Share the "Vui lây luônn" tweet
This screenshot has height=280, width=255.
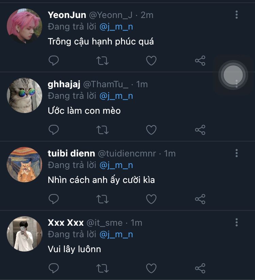pyautogui.click(x=200, y=268)
